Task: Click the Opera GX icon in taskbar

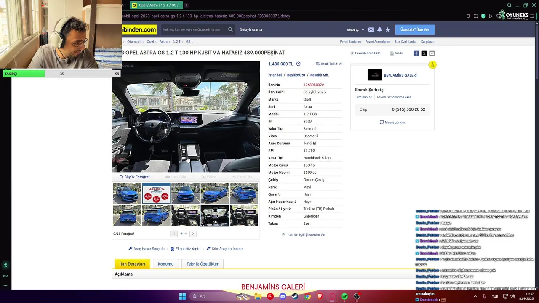Action: click(x=332, y=296)
